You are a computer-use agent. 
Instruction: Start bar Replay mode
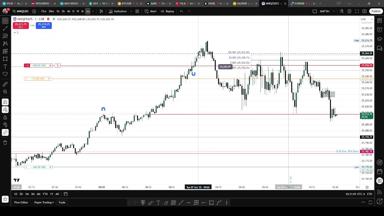(167, 11)
